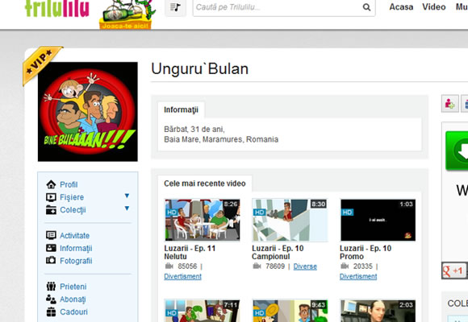This screenshot has width=468, height=322.
Task: Click the Unguru`Bulan profile name heading
Action: [x=199, y=68]
